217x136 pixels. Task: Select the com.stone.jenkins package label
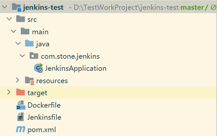tap(70, 56)
